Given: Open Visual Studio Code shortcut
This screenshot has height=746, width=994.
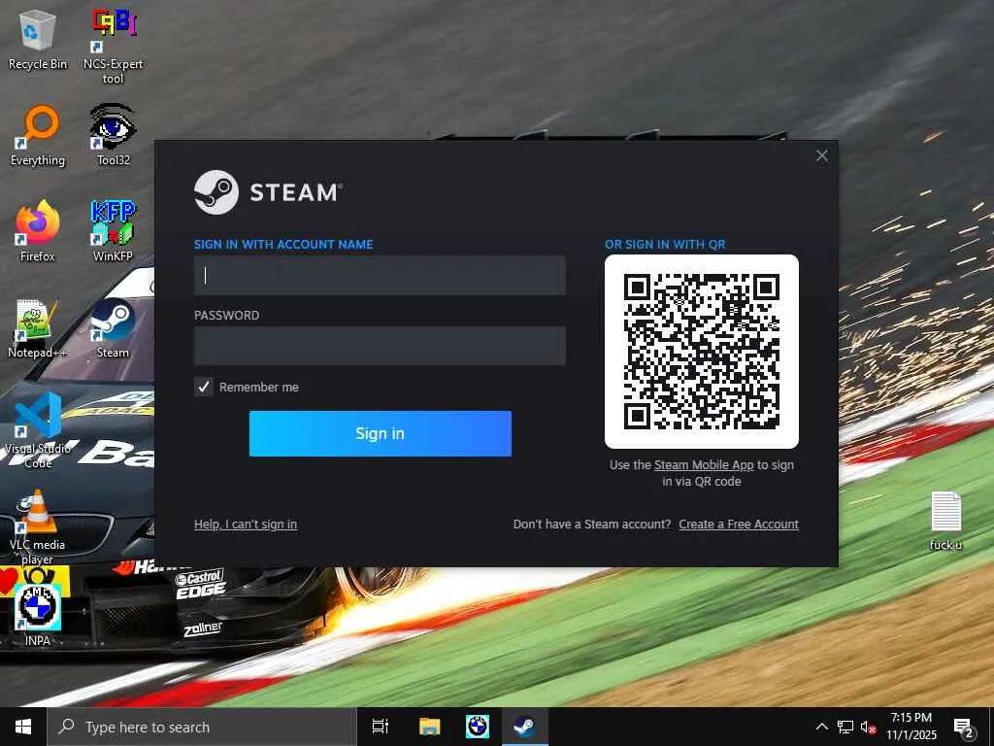Looking at the screenshot, I should (x=38, y=431).
